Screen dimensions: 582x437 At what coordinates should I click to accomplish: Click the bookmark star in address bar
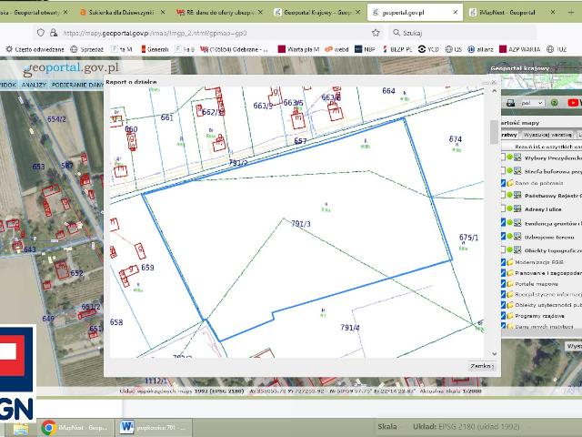[x=375, y=32]
